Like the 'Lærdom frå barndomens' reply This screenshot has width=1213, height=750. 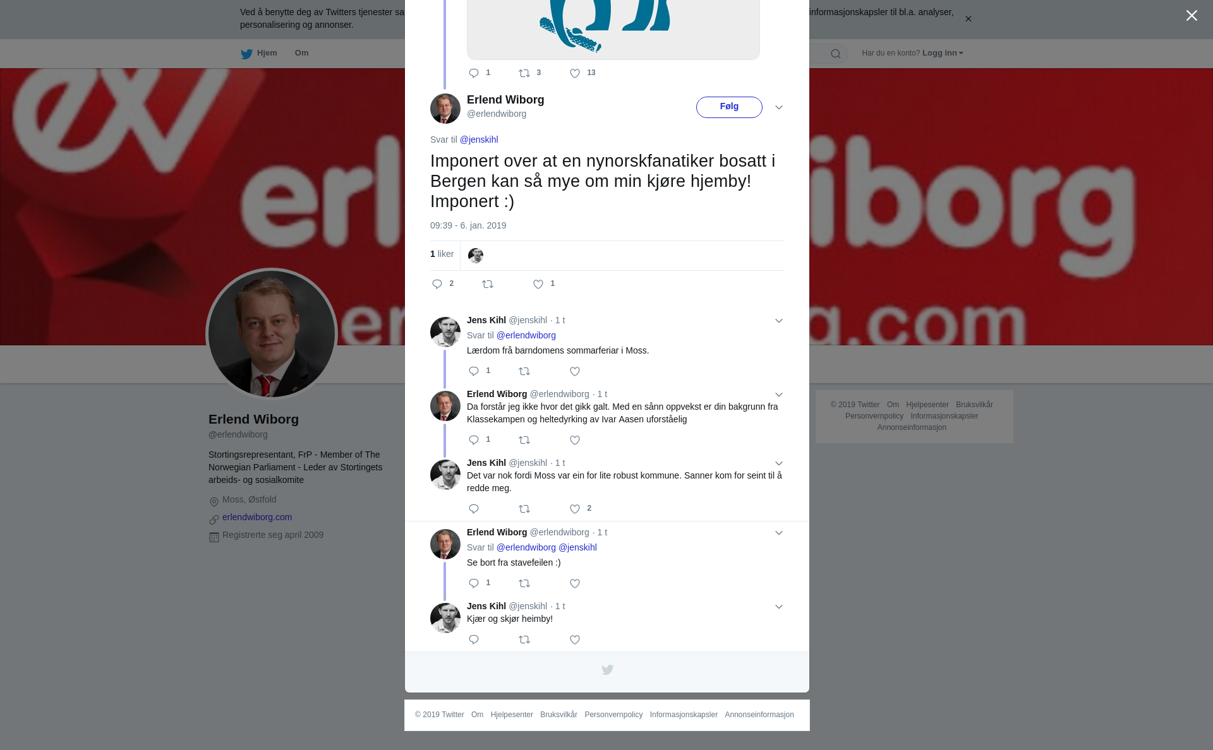coord(575,372)
